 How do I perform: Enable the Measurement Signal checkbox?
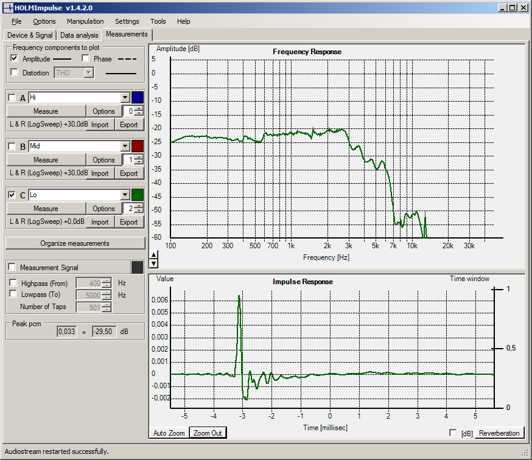tap(12, 267)
